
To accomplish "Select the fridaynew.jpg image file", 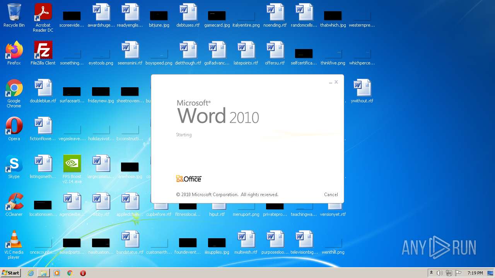I will (101, 94).
